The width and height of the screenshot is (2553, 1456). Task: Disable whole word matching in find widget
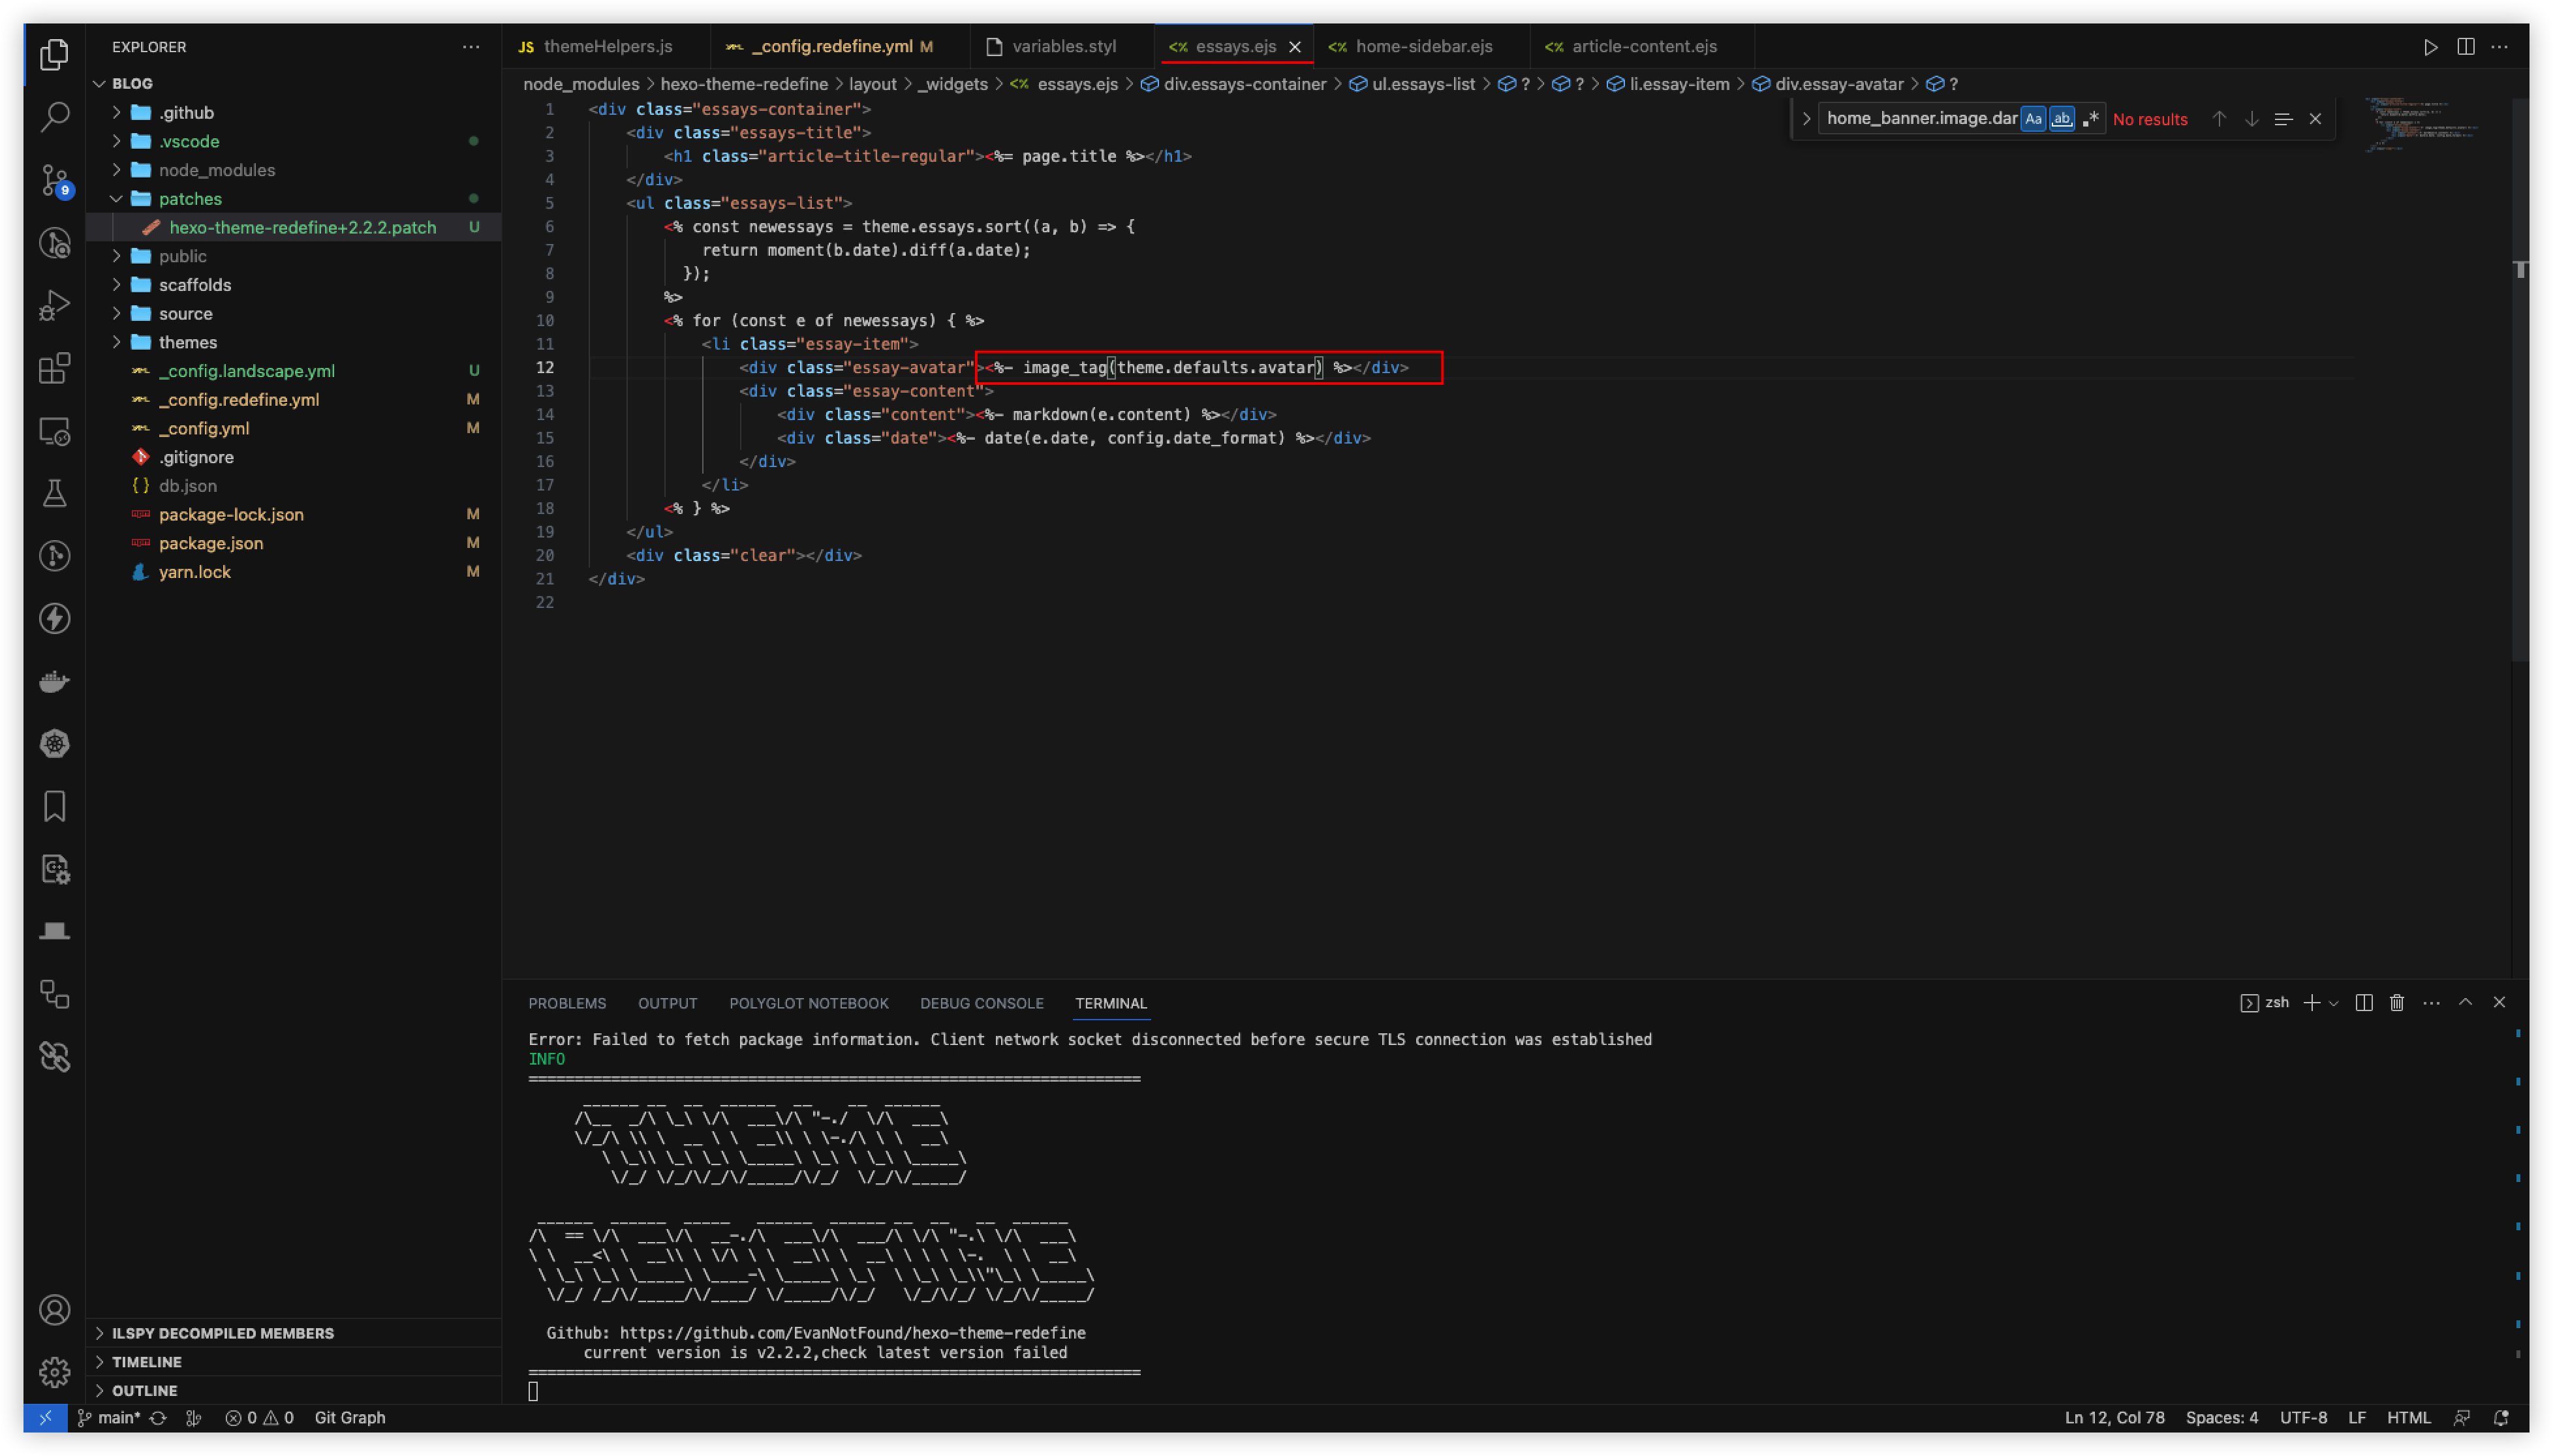(x=2062, y=118)
